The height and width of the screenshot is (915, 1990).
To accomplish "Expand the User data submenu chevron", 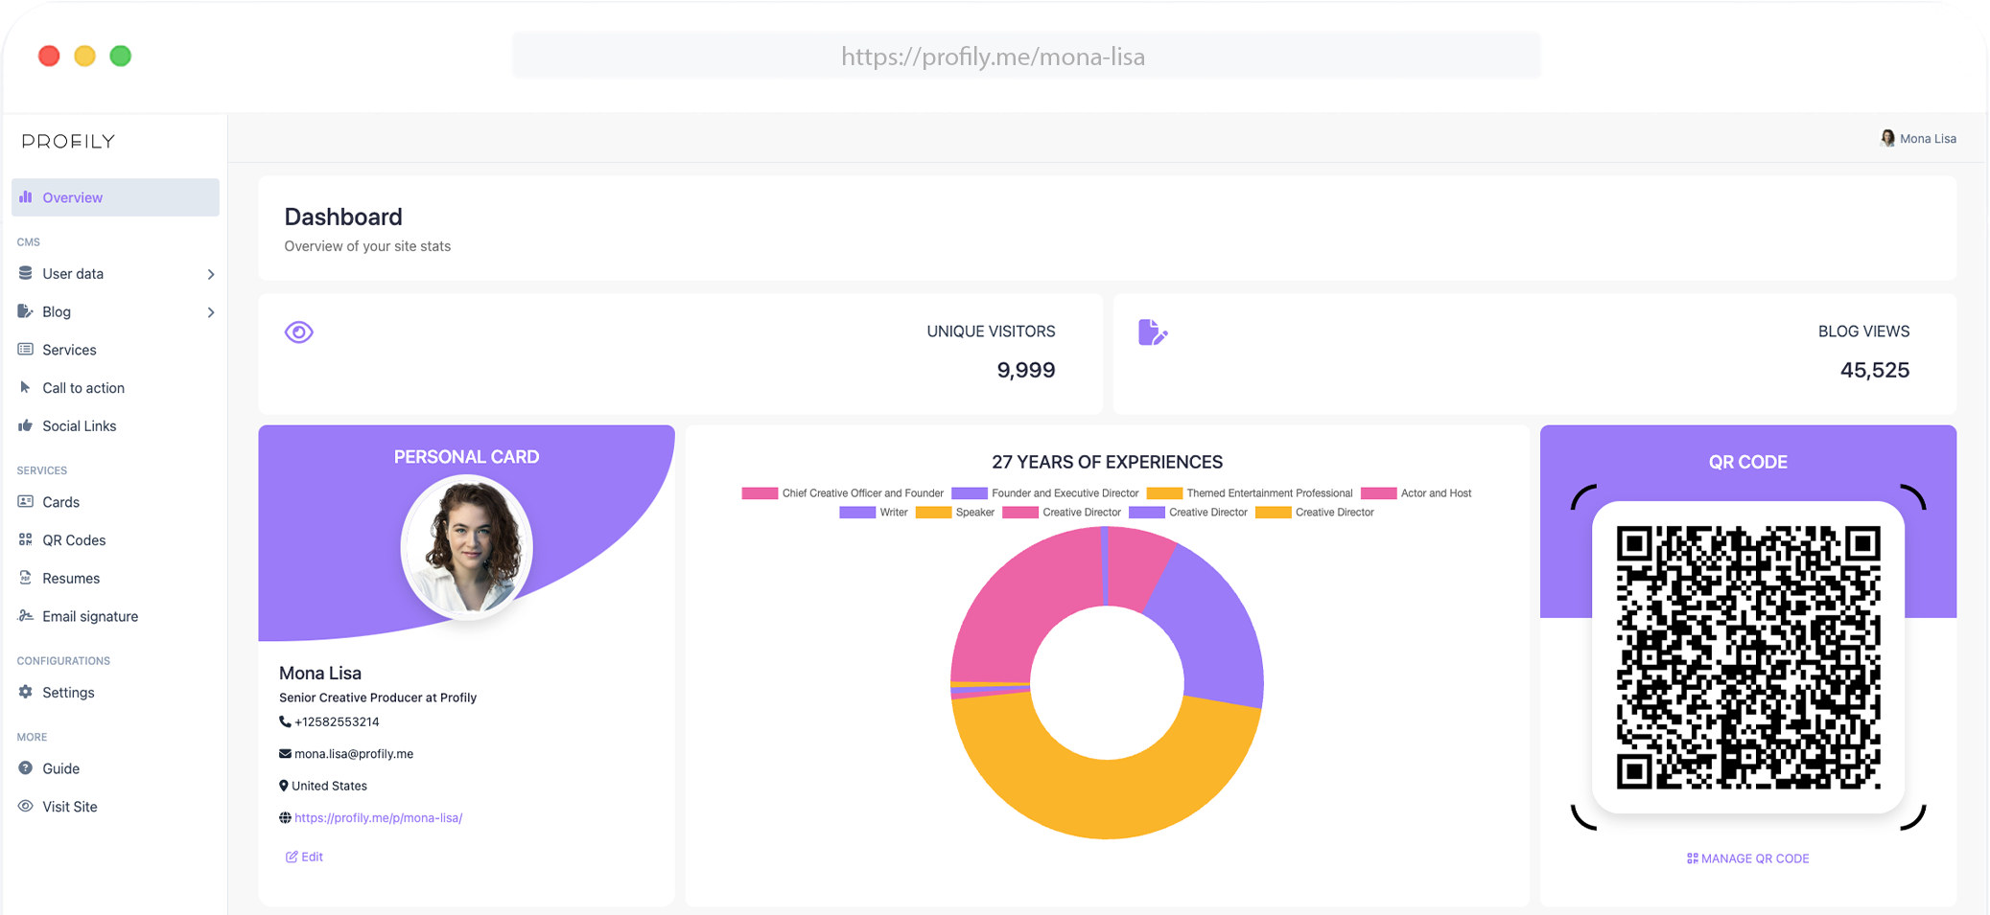I will coord(211,274).
